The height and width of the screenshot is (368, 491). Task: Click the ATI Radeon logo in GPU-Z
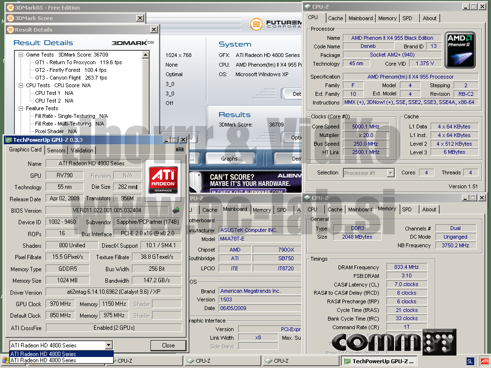pyautogui.click(x=163, y=180)
